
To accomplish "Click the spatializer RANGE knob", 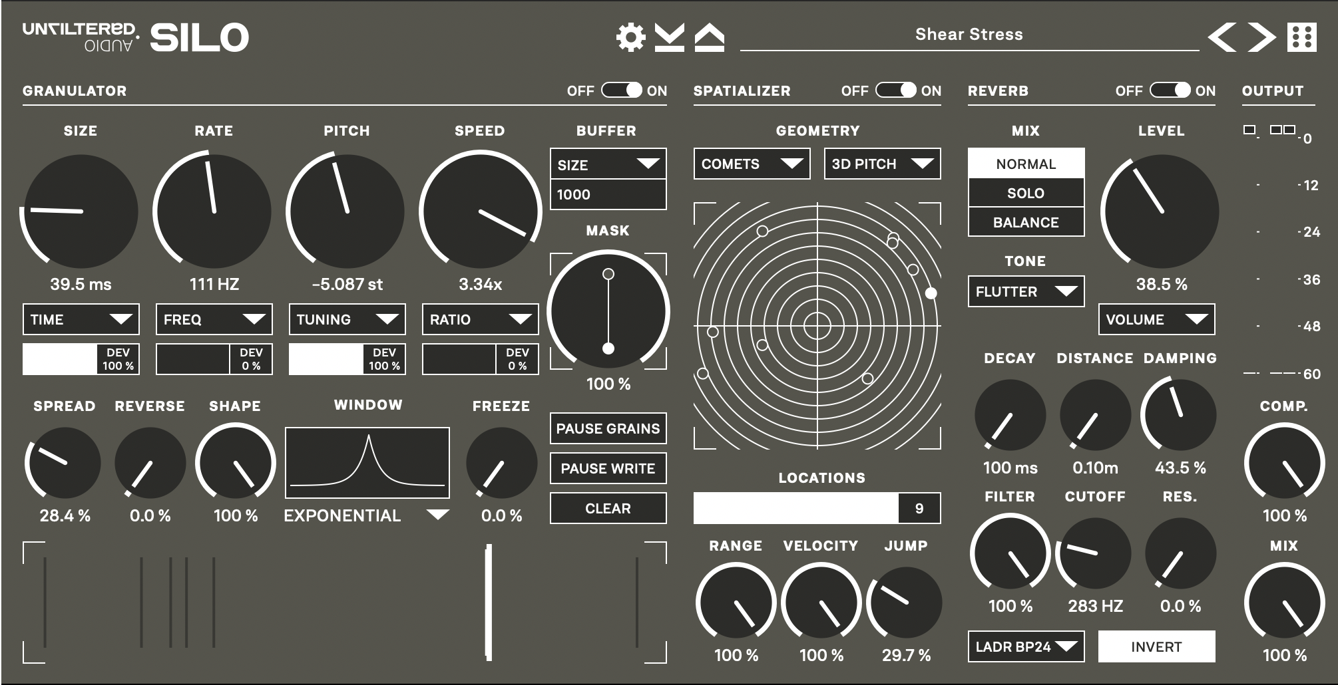I will pyautogui.click(x=736, y=603).
